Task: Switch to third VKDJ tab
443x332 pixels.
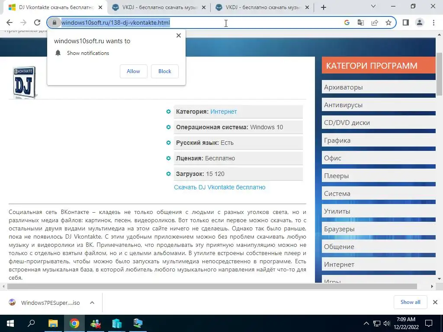Action: point(263,8)
